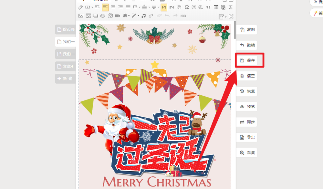Screen dimensions: 323x189
Task: Open the 文章4 article tab
Action: [x=66, y=66]
